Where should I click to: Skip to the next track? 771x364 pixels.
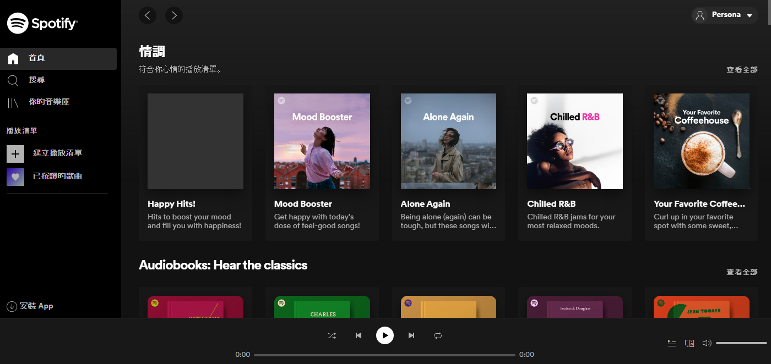(411, 335)
